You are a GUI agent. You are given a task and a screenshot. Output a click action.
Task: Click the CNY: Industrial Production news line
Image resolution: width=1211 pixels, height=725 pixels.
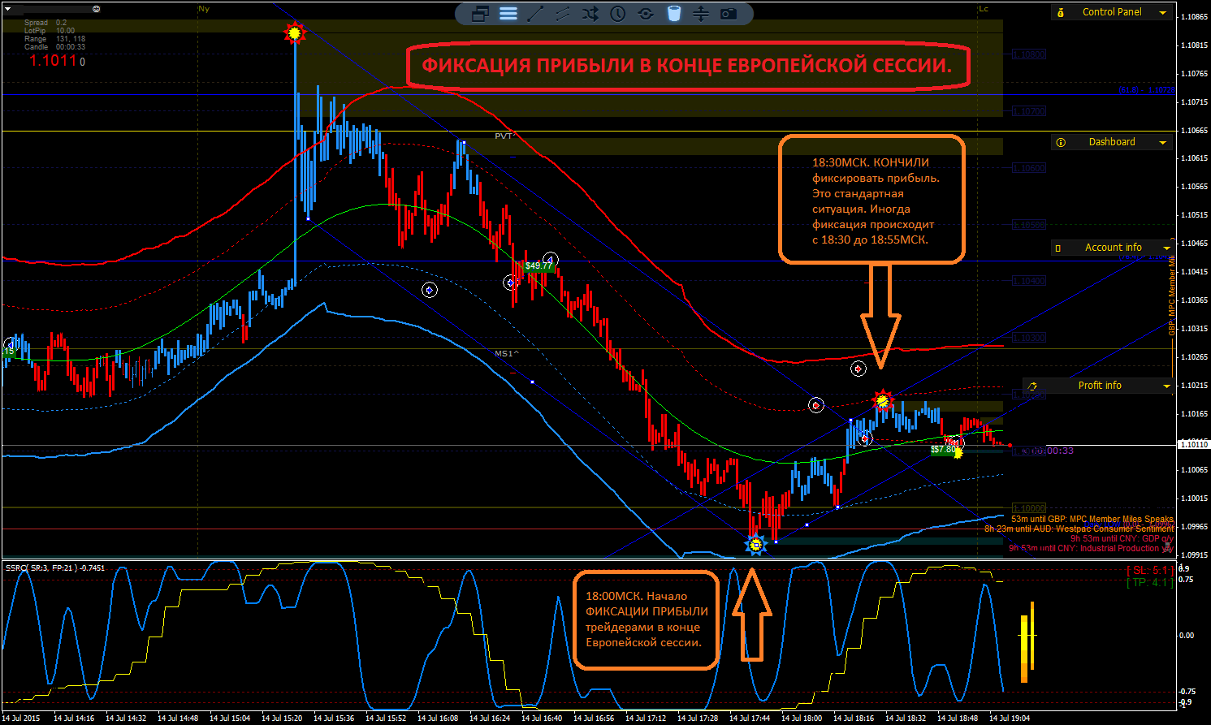point(1091,548)
